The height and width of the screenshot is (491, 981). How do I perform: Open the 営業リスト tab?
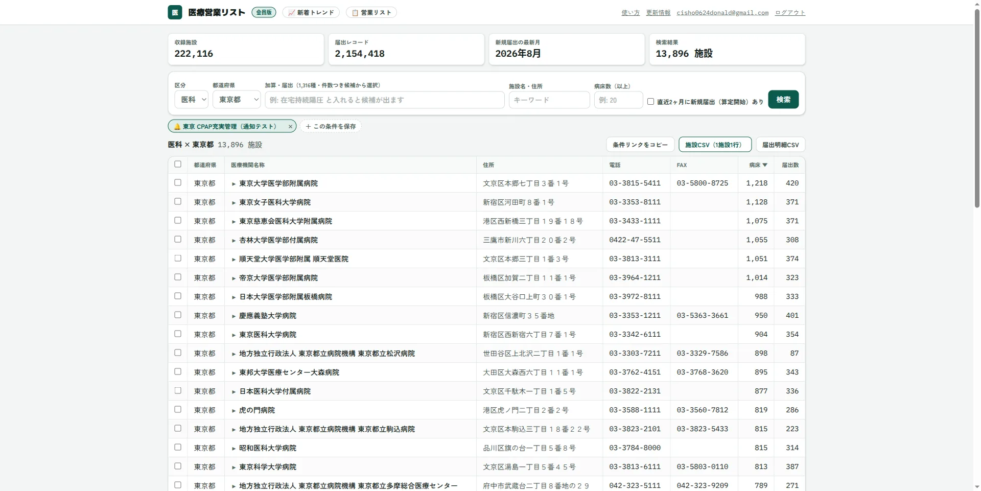click(x=371, y=12)
